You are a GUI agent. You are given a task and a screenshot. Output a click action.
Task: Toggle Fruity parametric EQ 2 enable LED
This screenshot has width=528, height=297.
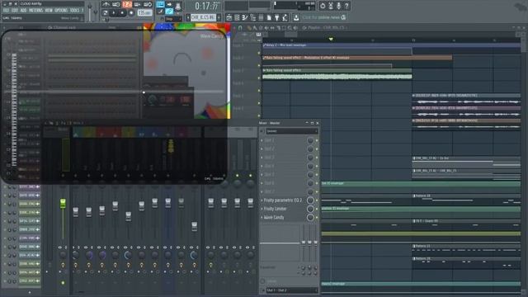click(317, 200)
